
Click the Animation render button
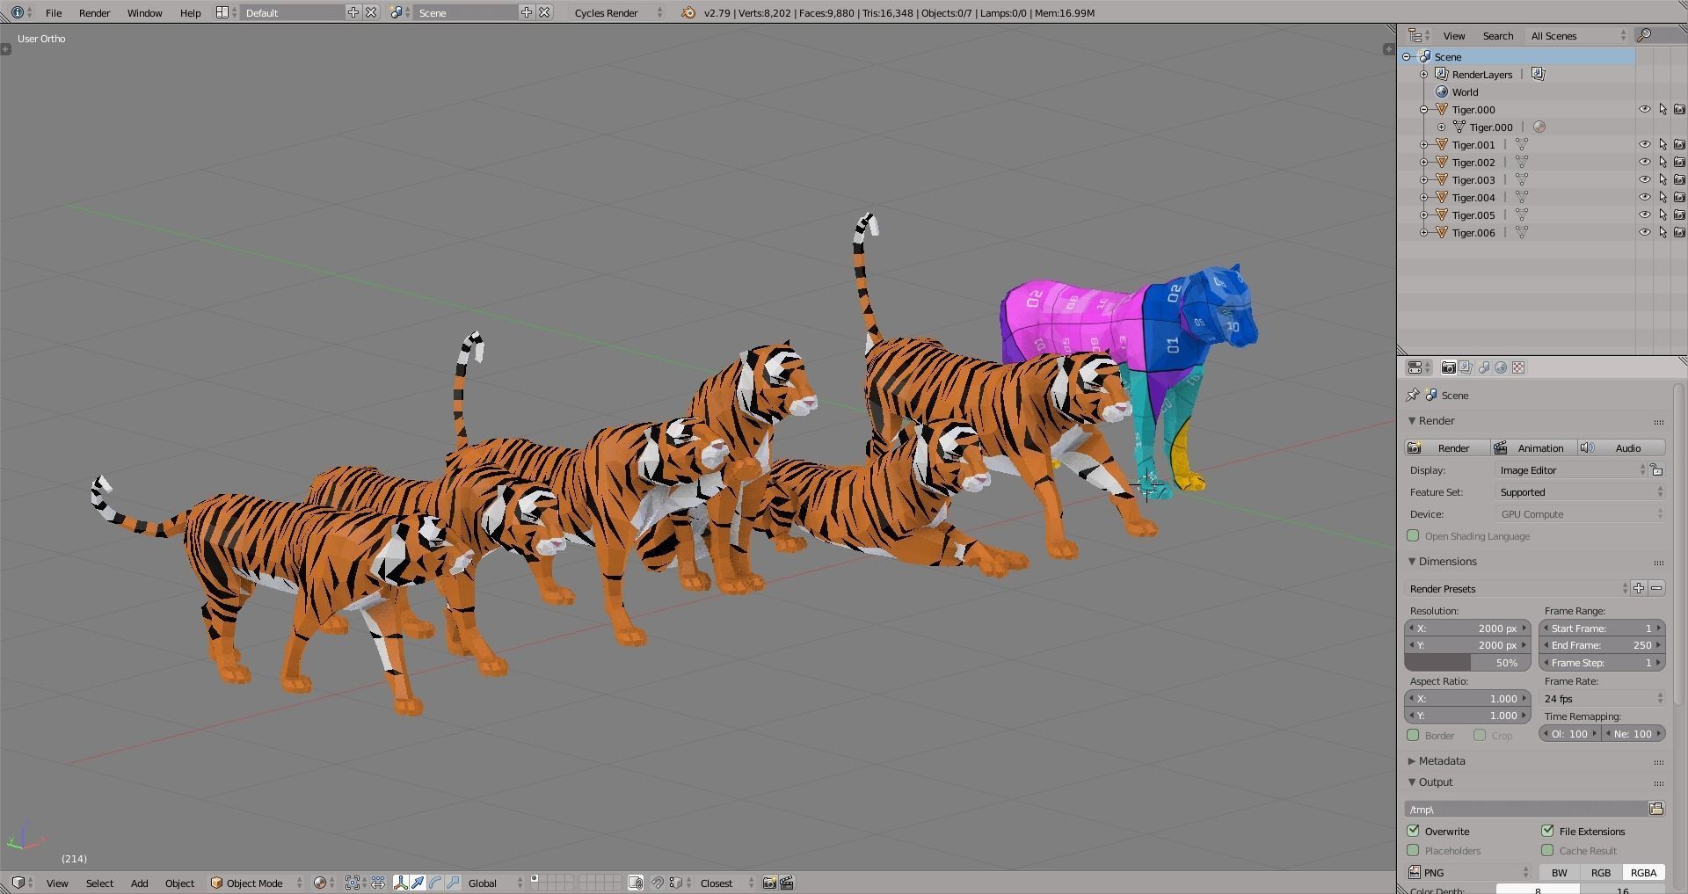point(1533,447)
